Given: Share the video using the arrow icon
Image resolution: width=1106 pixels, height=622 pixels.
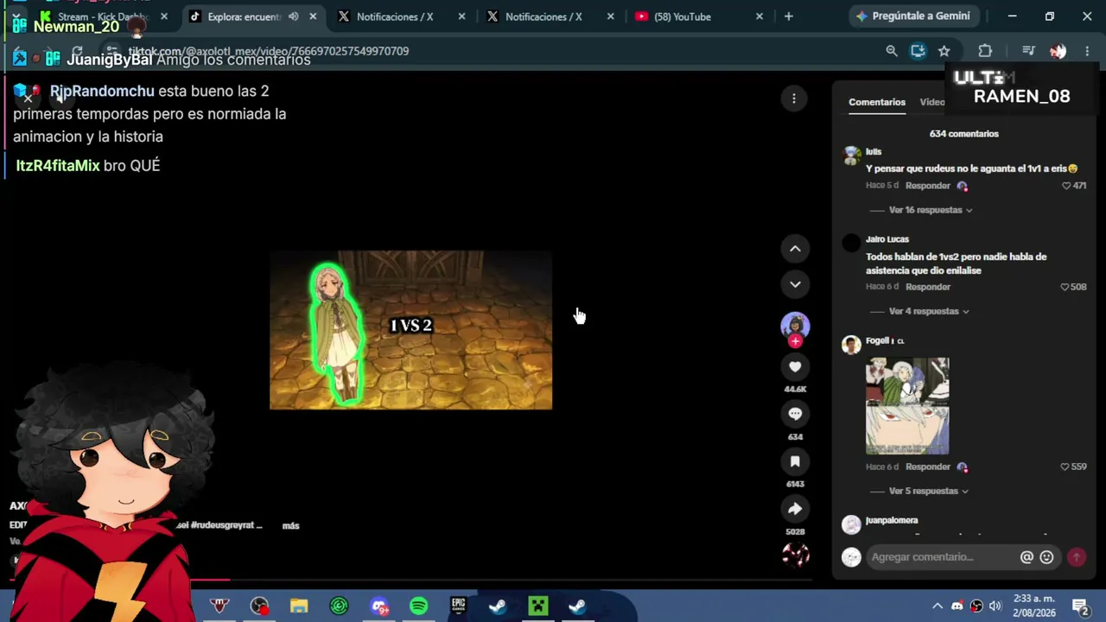Looking at the screenshot, I should point(795,509).
